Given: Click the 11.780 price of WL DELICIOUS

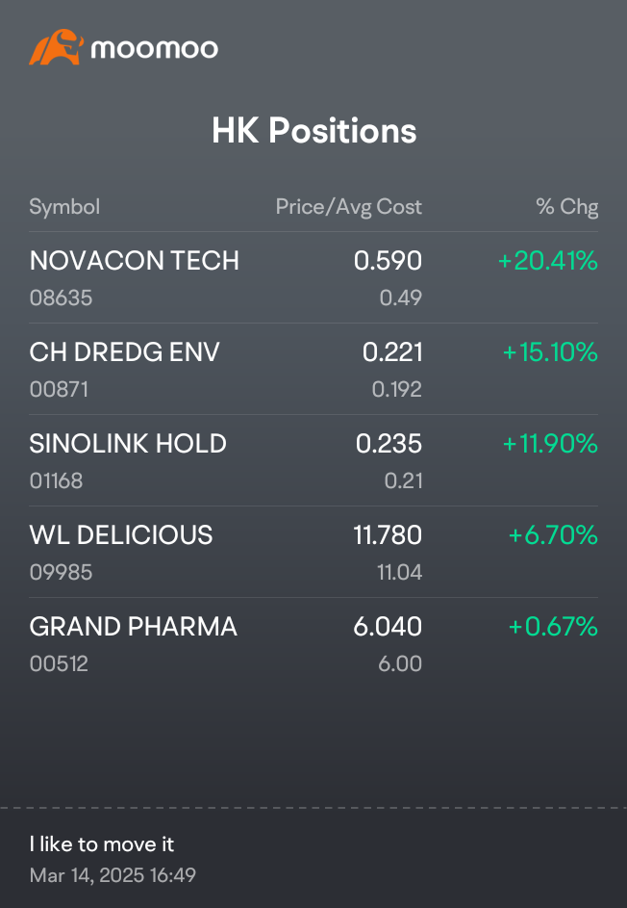Looking at the screenshot, I should coord(388,535).
